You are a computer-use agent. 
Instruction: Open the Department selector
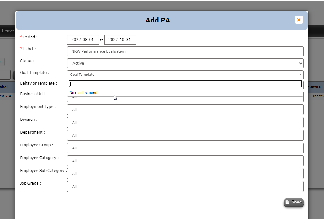[x=185, y=135]
